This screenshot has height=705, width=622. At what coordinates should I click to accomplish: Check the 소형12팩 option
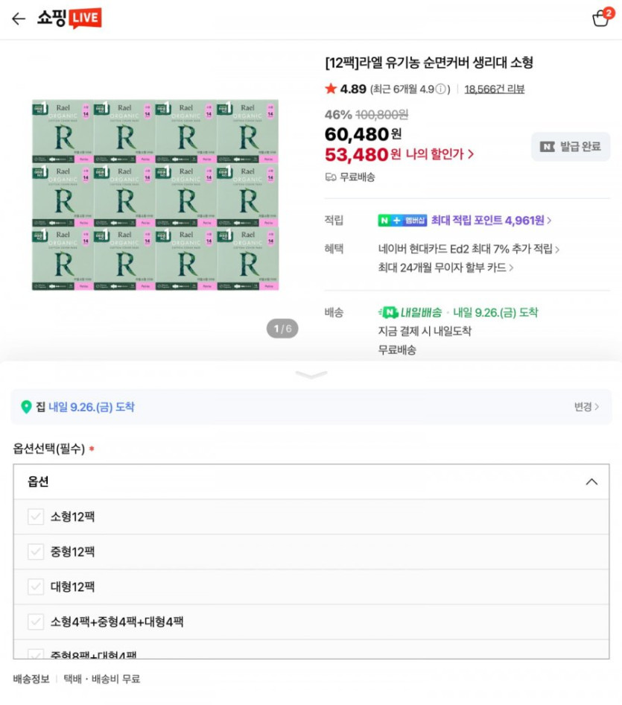36,516
